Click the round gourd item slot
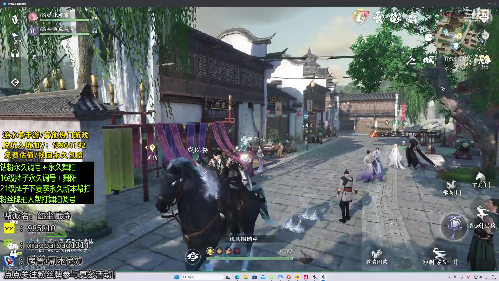The height and width of the screenshot is (281, 499). pos(306,256)
